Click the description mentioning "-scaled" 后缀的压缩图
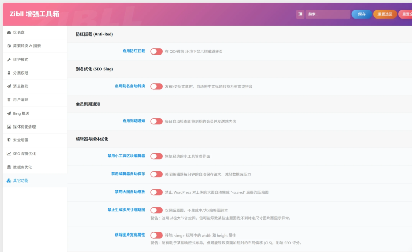The width and height of the screenshot is (412, 252). click(217, 192)
